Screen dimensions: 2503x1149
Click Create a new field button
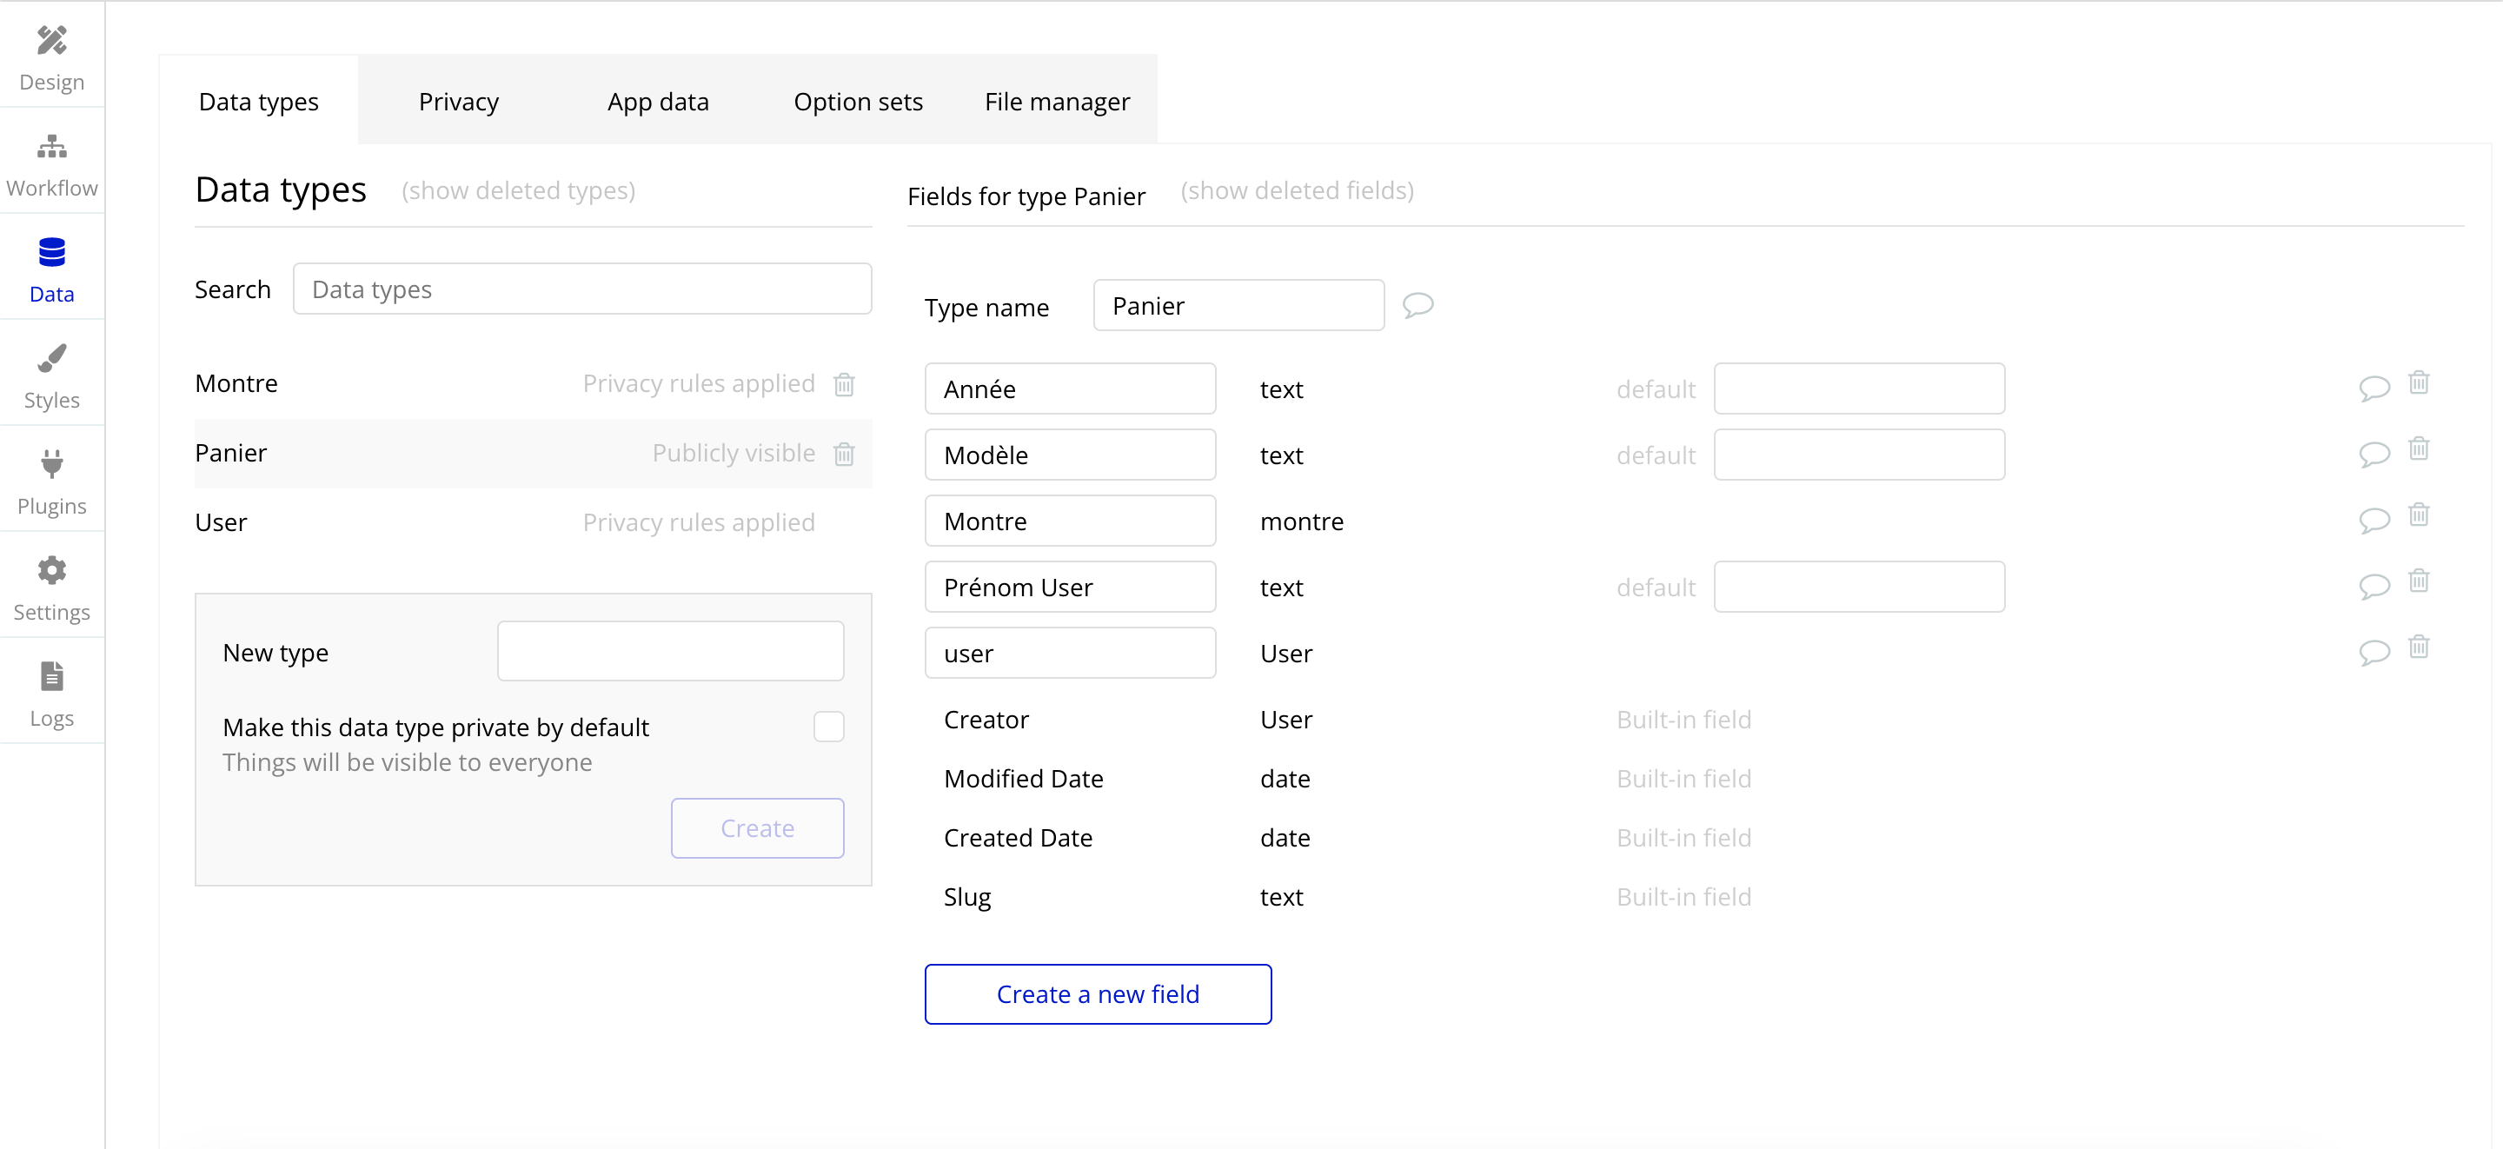click(x=1097, y=993)
